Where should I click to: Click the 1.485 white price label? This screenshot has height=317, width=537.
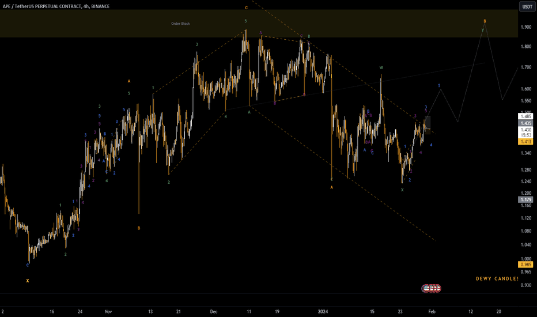point(525,116)
